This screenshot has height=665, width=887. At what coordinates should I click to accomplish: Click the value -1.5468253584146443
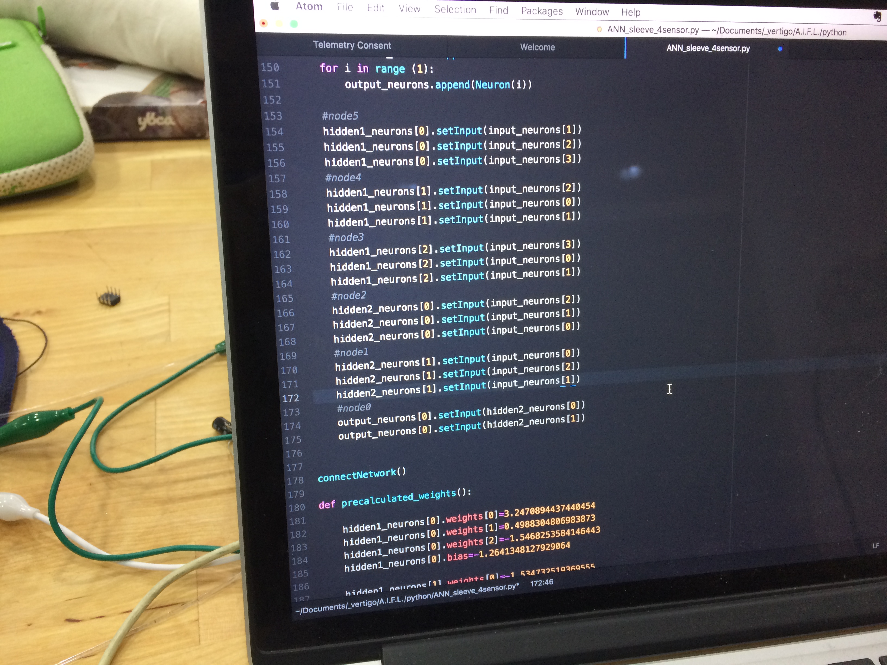pyautogui.click(x=552, y=535)
